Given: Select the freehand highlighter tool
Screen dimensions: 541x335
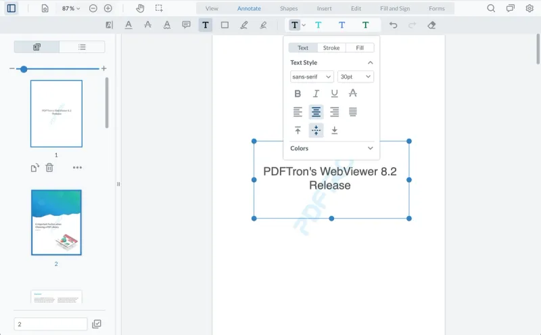Looking at the screenshot, I should 263,25.
